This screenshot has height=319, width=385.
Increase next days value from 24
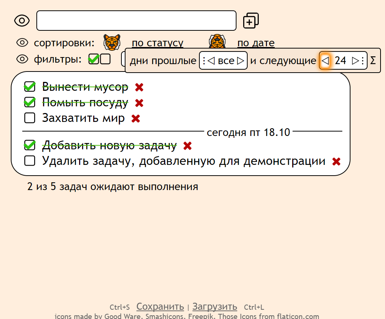click(355, 60)
